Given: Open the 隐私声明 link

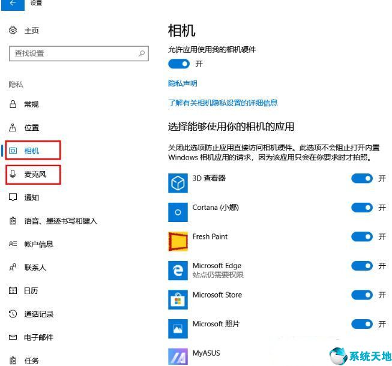Looking at the screenshot, I should coord(182,83).
